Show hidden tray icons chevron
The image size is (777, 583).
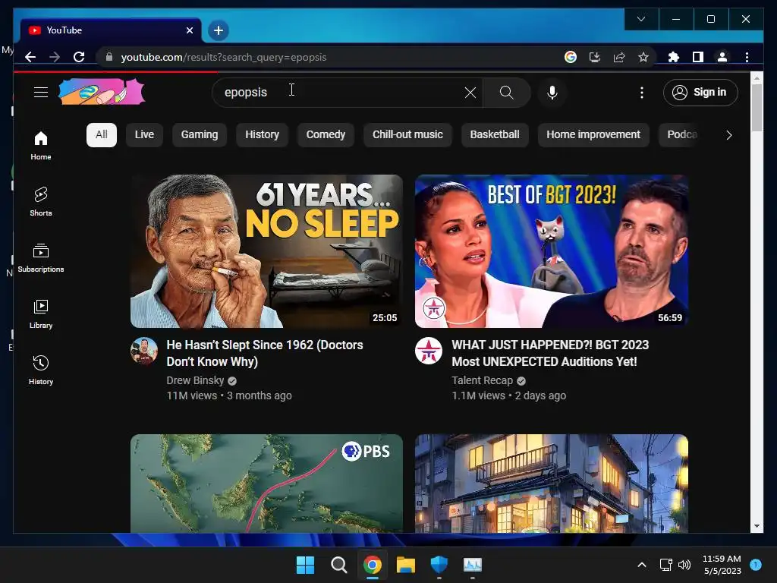point(642,565)
